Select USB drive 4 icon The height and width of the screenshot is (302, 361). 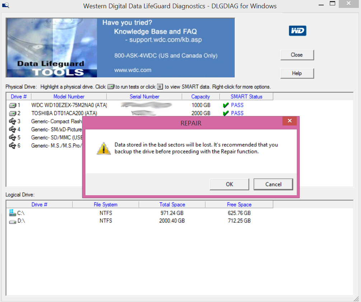(13, 129)
